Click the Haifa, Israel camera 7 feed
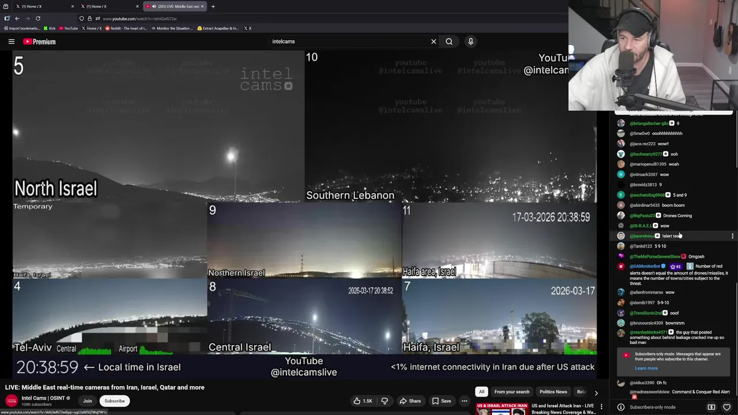 click(499, 316)
